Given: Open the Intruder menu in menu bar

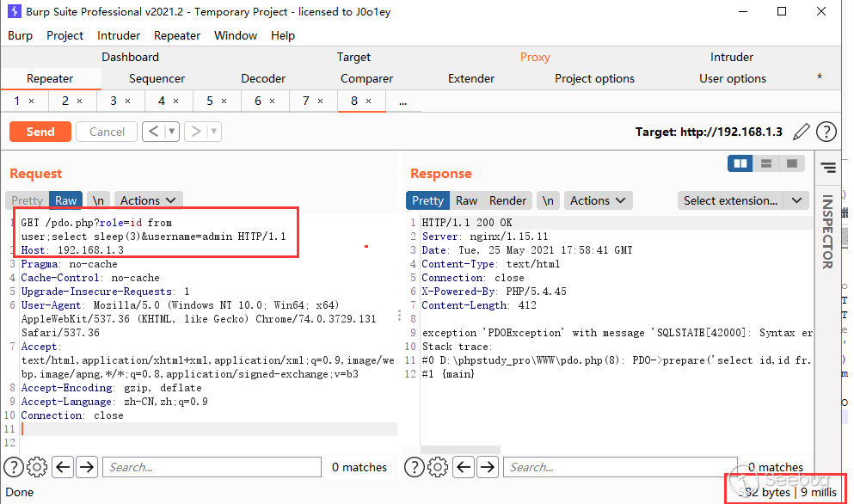Looking at the screenshot, I should pos(119,35).
